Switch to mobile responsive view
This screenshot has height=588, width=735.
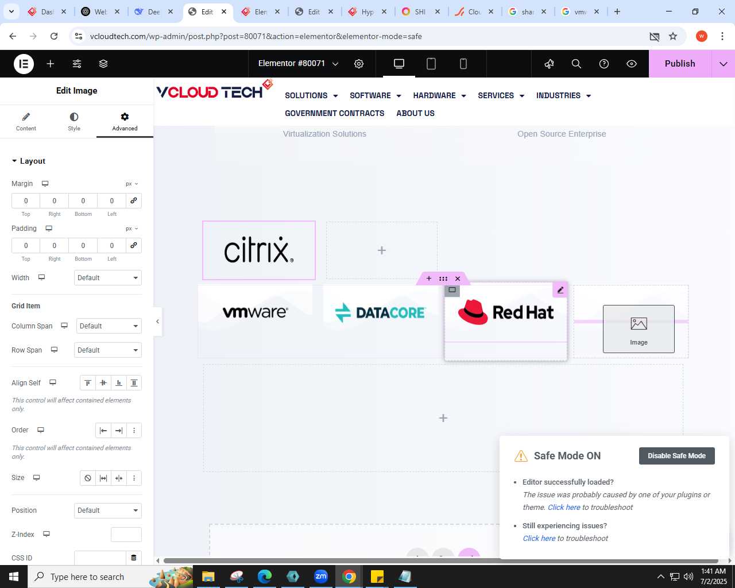[x=463, y=64]
